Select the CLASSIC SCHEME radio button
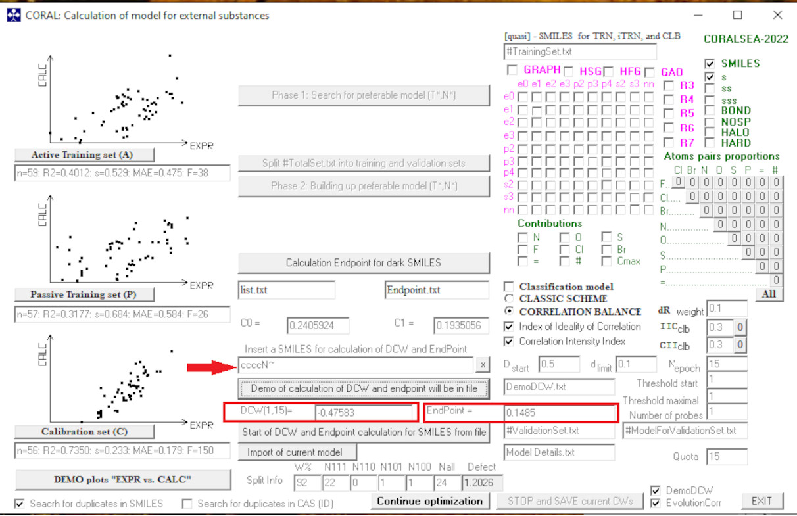Image resolution: width=797 pixels, height=516 pixels. [508, 298]
